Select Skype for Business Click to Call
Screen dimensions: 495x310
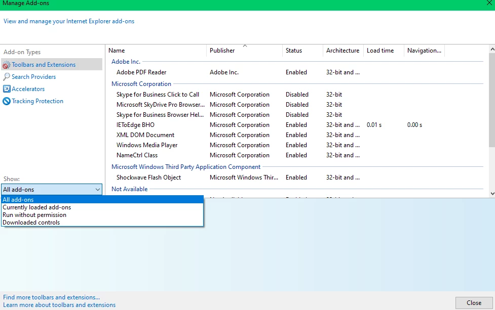(x=297, y=95)
